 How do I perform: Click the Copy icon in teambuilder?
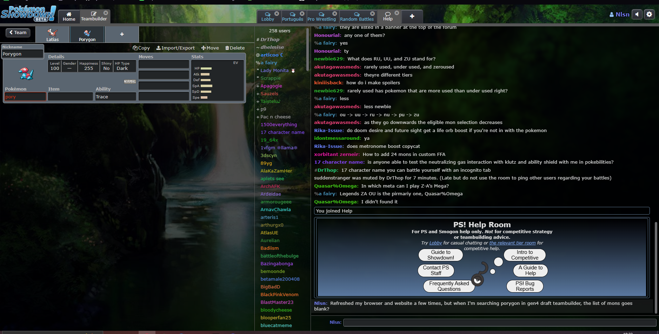pyautogui.click(x=135, y=48)
